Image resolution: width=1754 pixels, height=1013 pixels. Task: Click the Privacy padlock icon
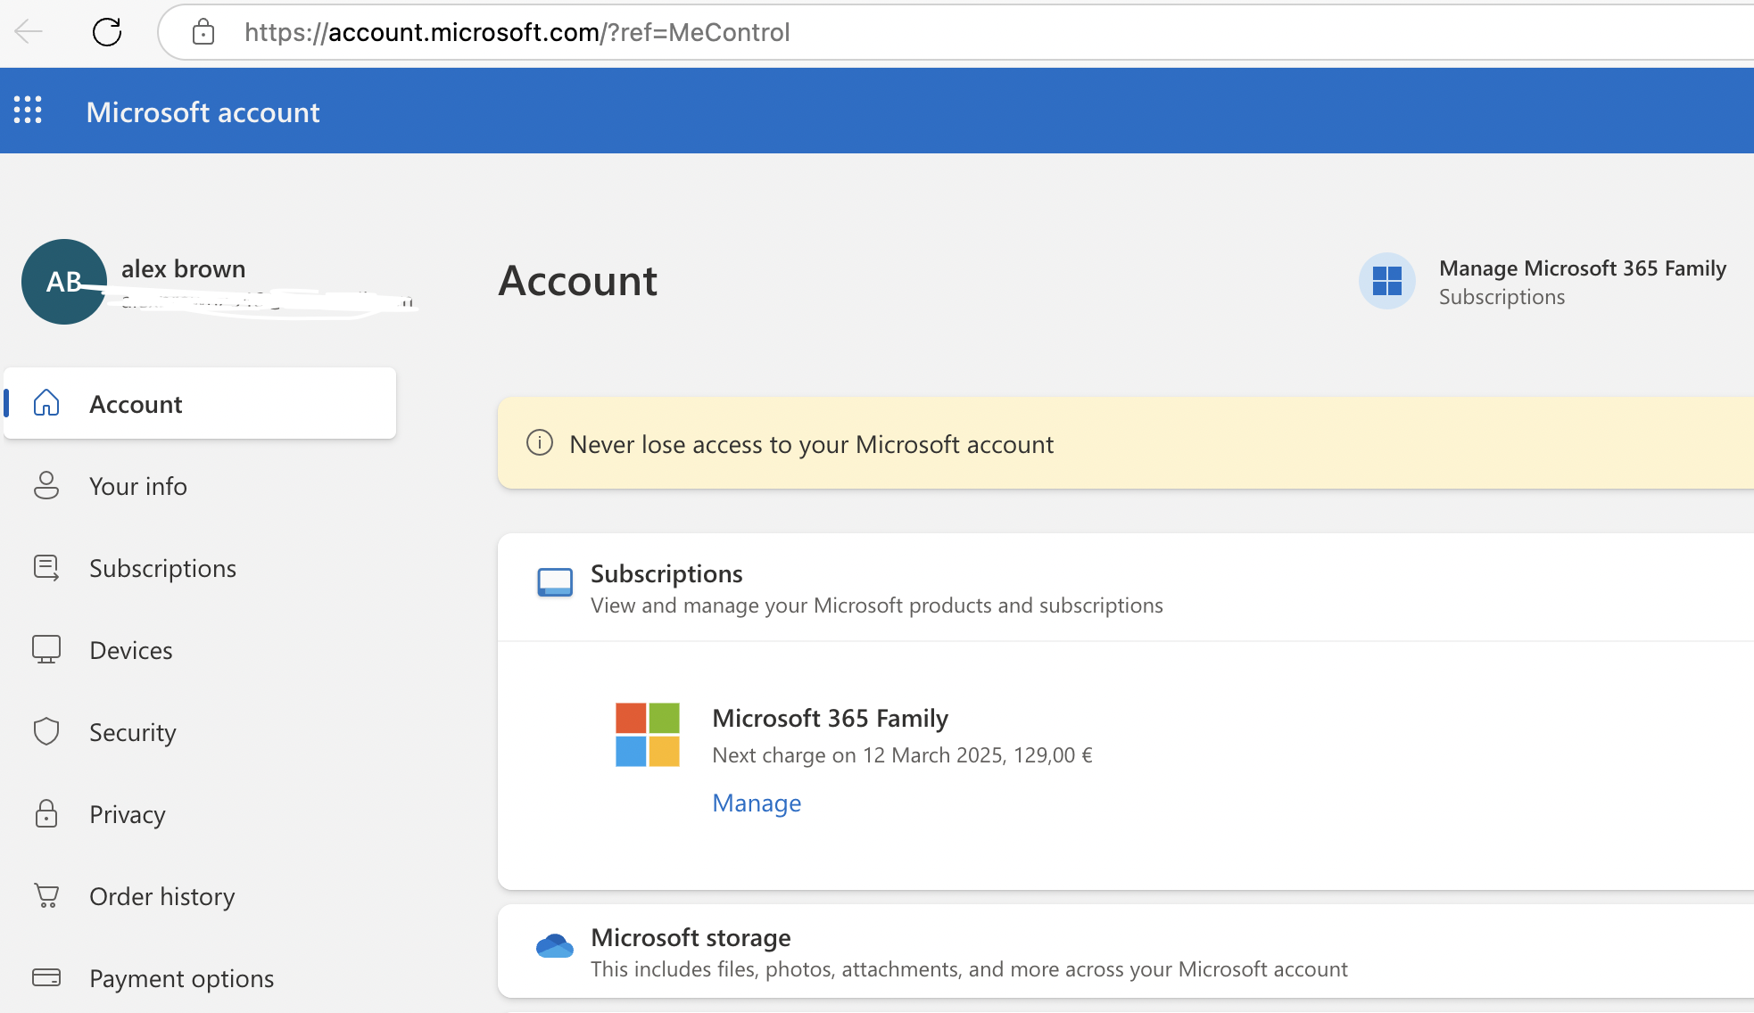point(46,813)
